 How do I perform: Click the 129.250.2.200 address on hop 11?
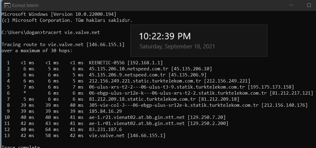[208, 123]
